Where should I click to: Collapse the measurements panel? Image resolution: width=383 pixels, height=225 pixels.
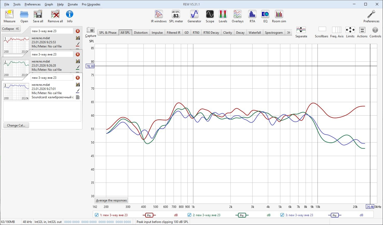[x=11, y=29]
